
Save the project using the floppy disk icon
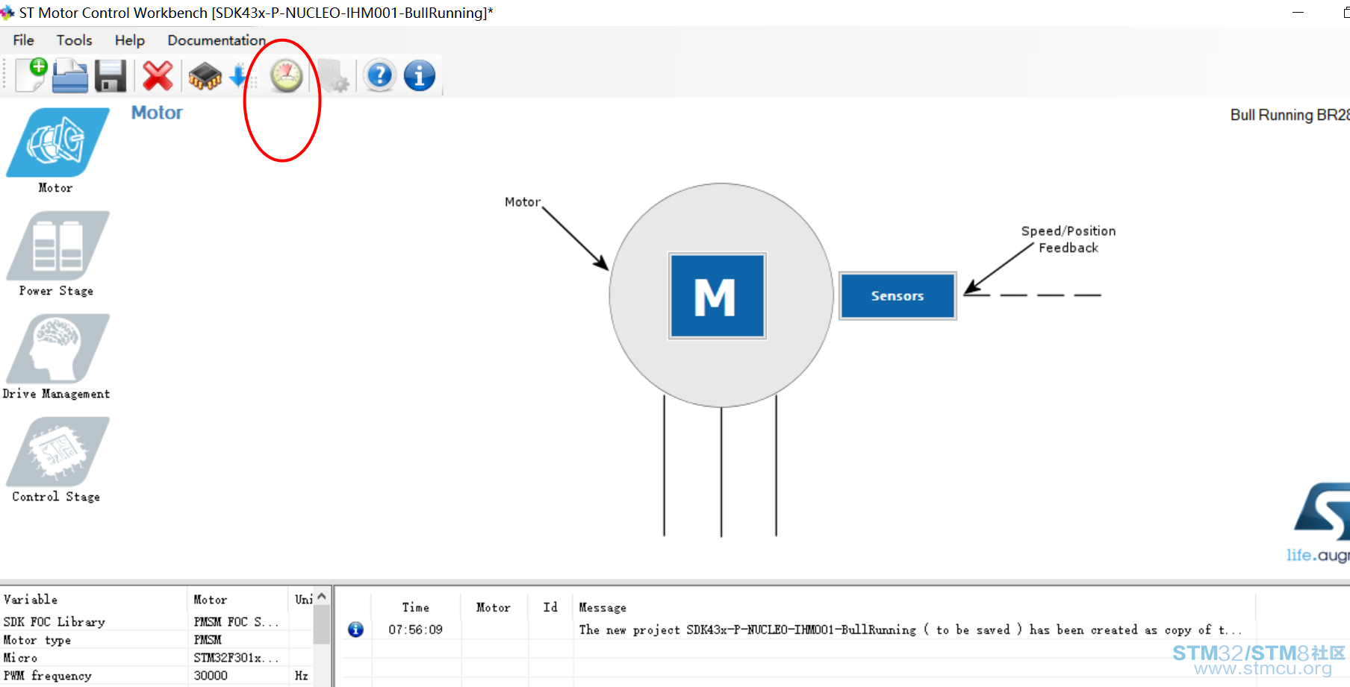click(x=111, y=76)
